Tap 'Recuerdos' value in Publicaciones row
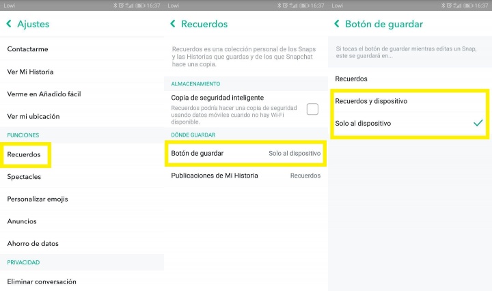This screenshot has width=492, height=291. (x=305, y=176)
